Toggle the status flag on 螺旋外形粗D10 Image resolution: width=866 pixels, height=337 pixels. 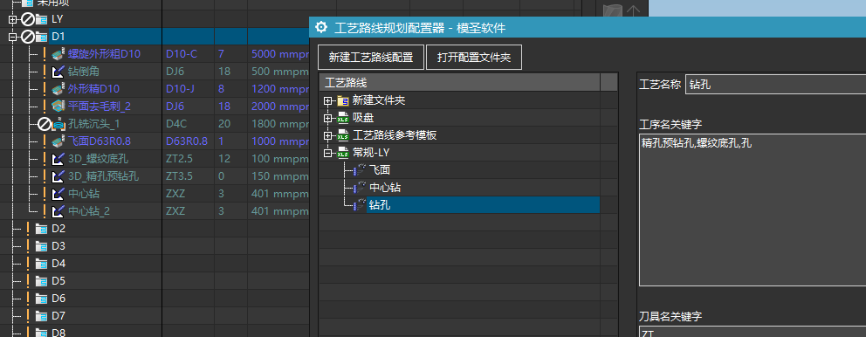click(45, 54)
